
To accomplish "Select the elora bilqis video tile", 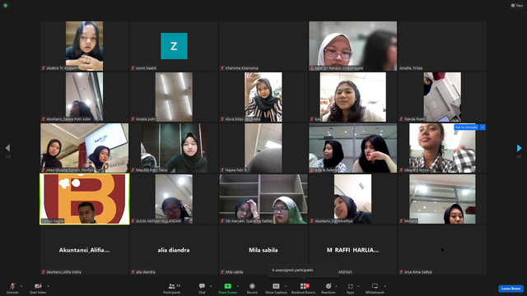I will click(263, 97).
